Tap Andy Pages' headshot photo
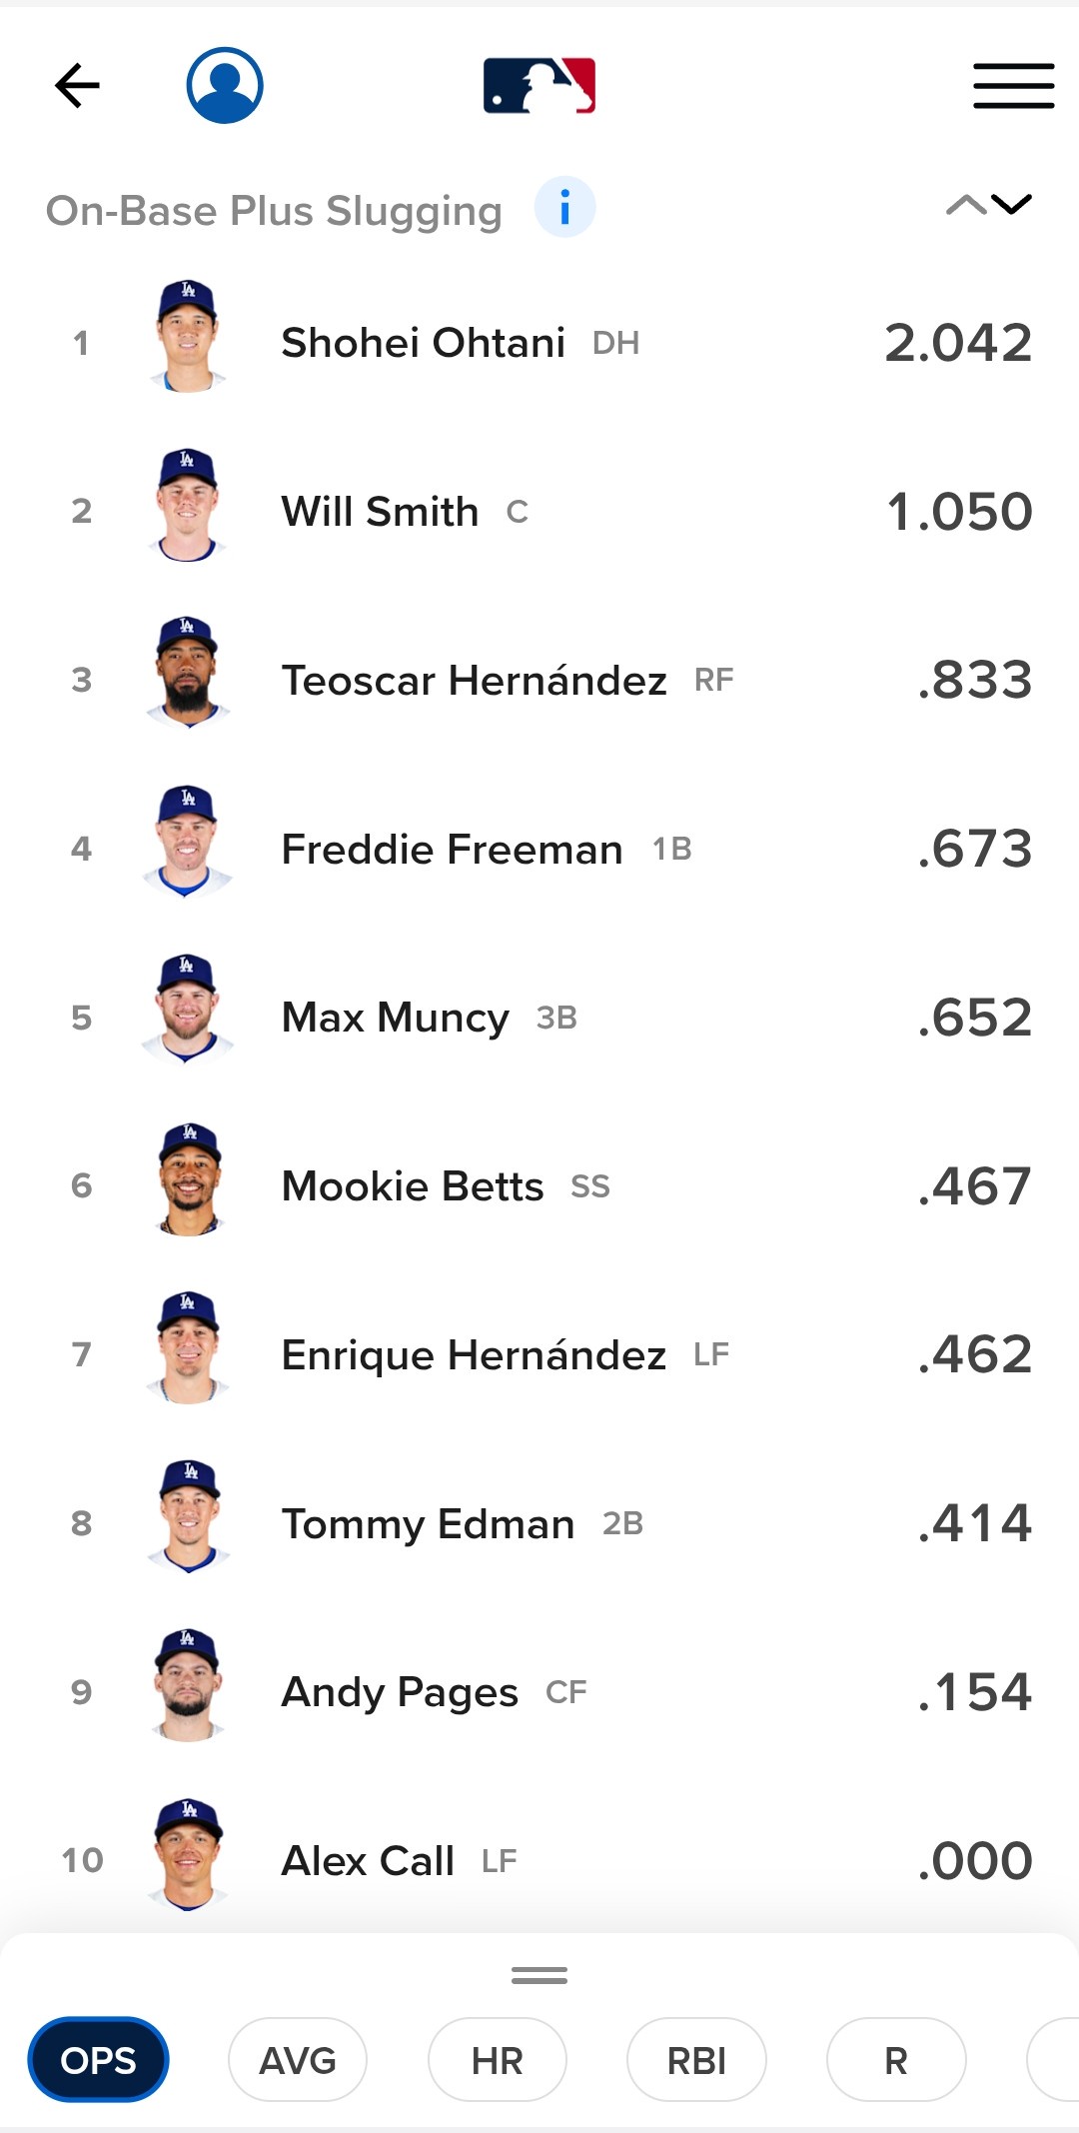 188,1687
